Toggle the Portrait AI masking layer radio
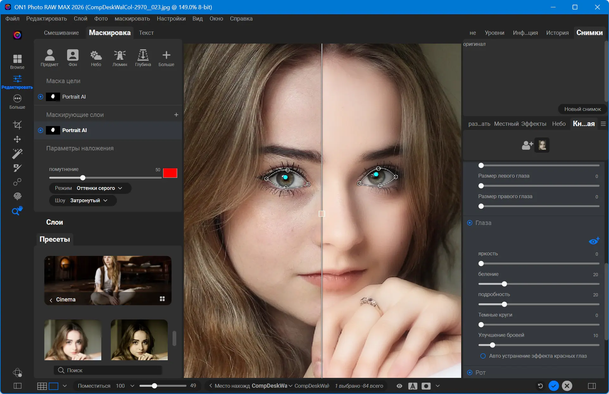 (41, 130)
